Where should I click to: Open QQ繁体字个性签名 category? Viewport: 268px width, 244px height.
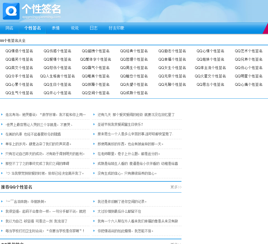point(96,59)
